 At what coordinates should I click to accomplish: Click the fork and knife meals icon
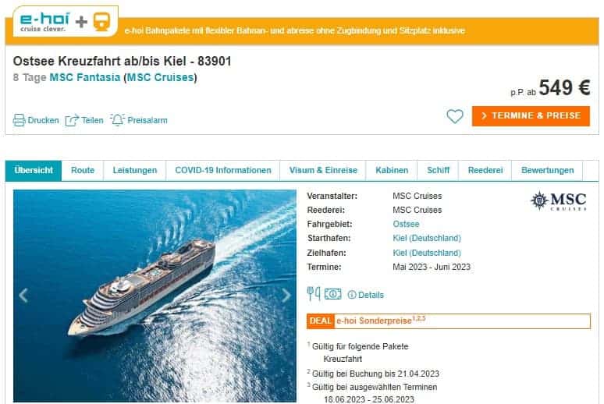point(313,294)
